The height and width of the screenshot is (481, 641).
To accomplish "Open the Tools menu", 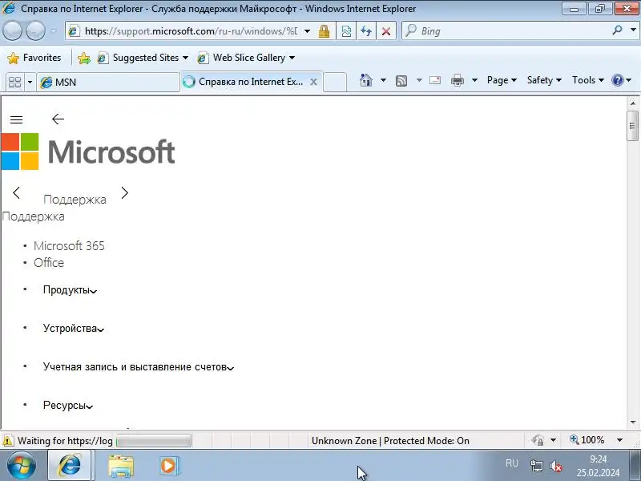I will click(x=588, y=80).
